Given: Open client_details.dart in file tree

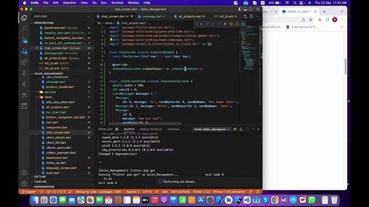Looking at the screenshot, I should [x=59, y=137].
